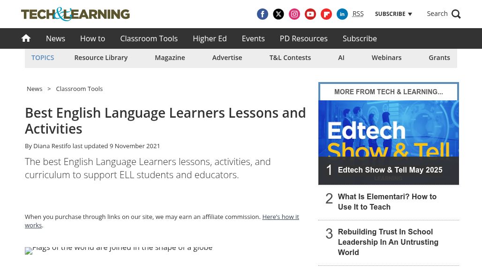Open the Edtech Show & Tell thumbnail
482x271 pixels.
point(389,128)
